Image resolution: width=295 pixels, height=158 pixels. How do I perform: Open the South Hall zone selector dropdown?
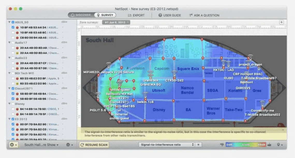(x=41, y=145)
